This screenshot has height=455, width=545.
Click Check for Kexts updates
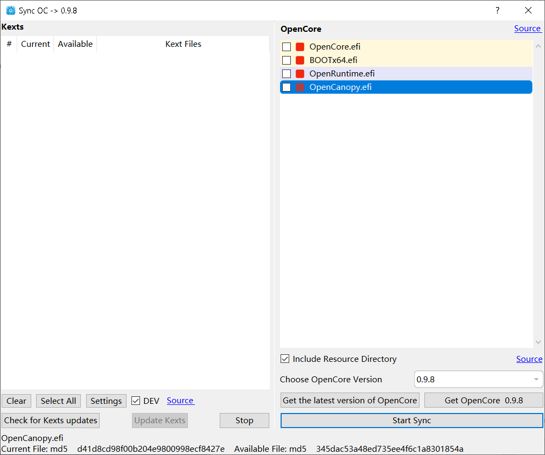pos(51,421)
